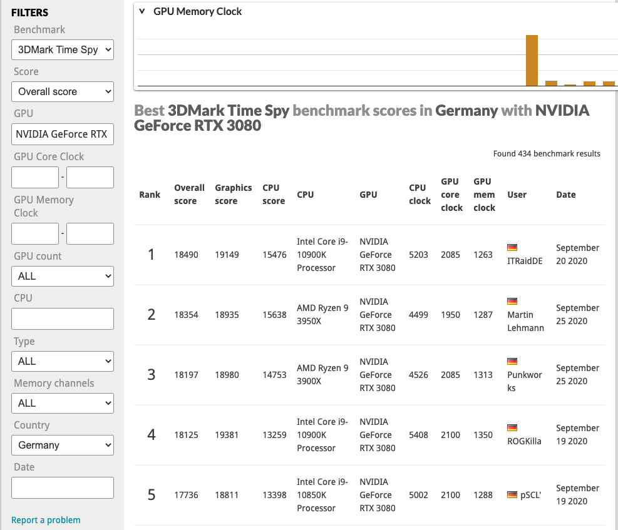Click the GPU Memory Clock maximum field

click(90, 233)
